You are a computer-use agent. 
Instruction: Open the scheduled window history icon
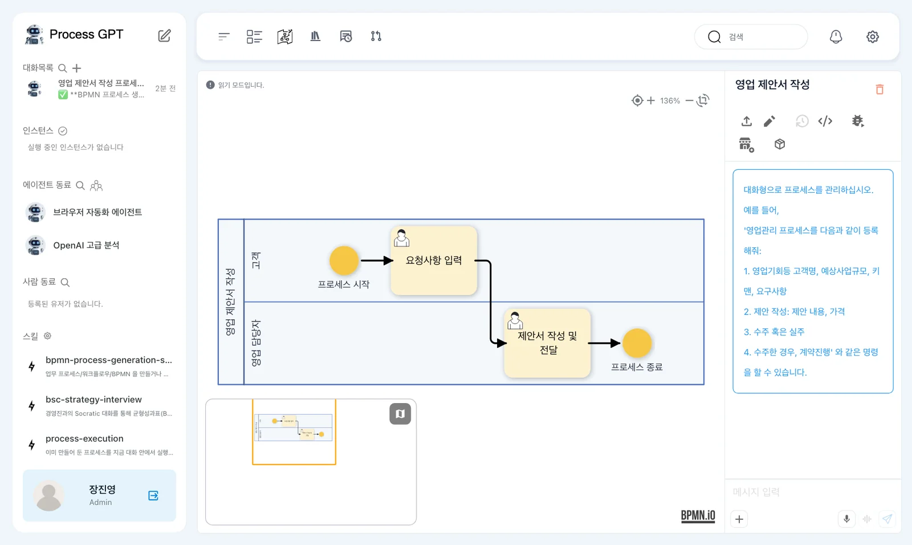[x=346, y=36]
